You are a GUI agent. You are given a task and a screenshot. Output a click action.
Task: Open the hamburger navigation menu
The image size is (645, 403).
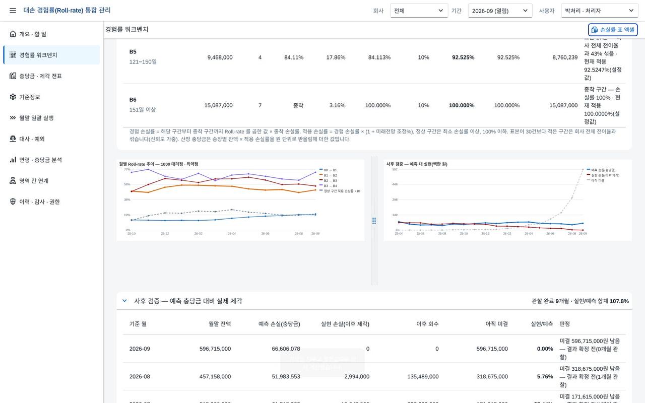[x=13, y=11]
